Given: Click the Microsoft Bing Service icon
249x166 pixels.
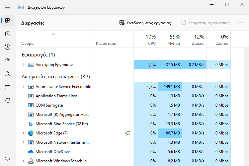Looking at the screenshot, I should point(31,124).
